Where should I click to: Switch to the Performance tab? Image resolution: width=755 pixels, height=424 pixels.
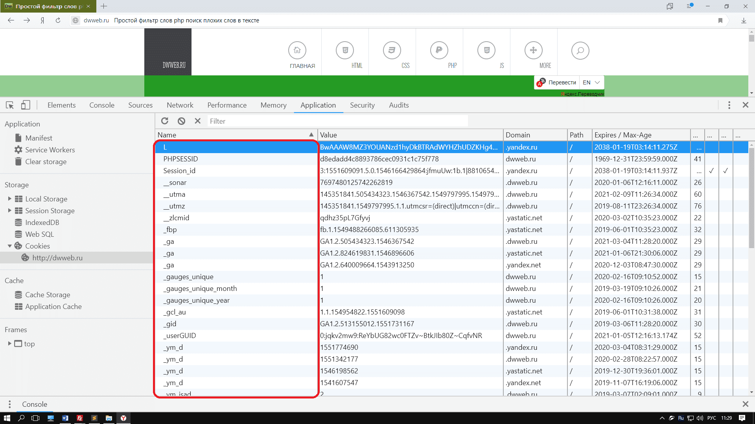click(x=227, y=105)
